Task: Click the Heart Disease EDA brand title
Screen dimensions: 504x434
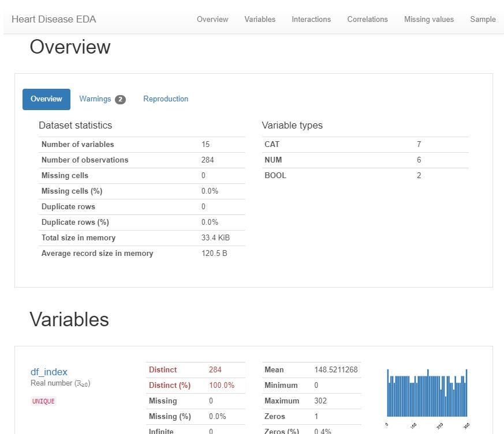Action: 54,19
